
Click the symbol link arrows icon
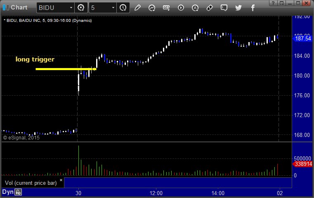pos(210,8)
